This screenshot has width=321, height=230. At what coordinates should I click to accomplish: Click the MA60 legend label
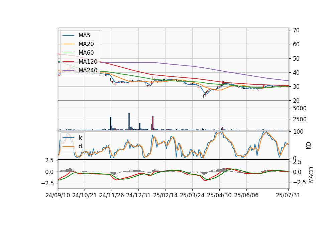(86, 53)
